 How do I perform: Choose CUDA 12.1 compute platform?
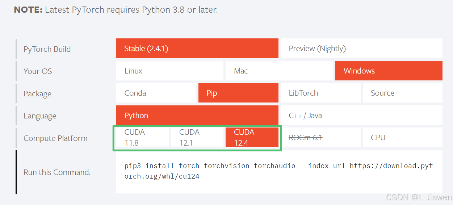point(197,137)
